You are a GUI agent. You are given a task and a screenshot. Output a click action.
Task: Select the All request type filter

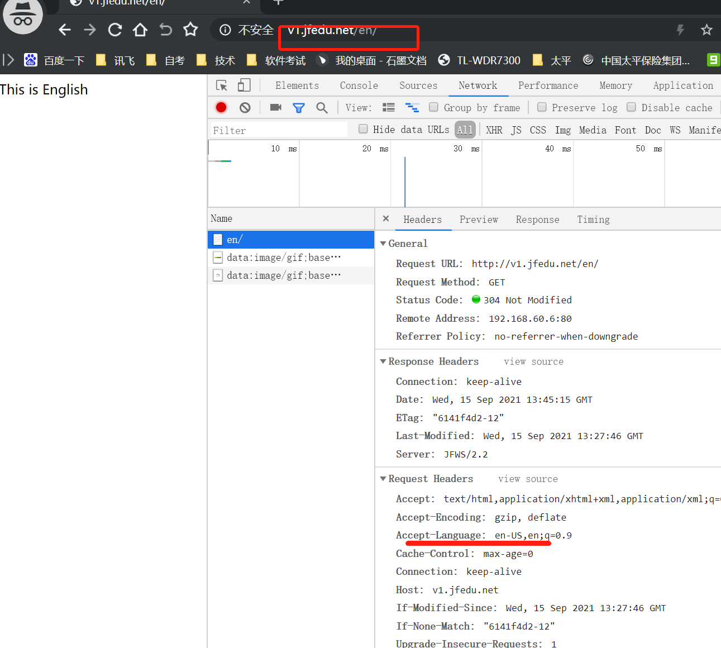tap(465, 130)
